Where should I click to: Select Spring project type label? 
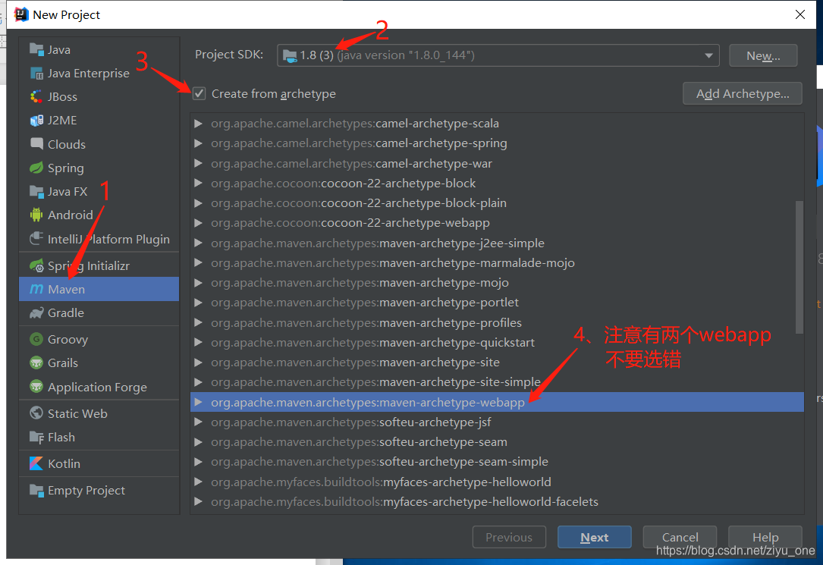[65, 168]
